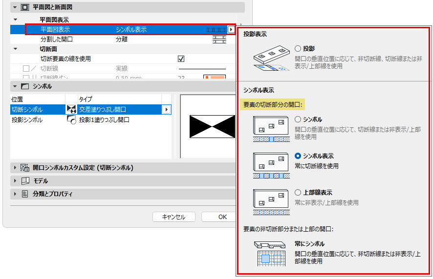The image size is (433, 279).
Task: Click the 上部線表示 option illustration
Action: (x=271, y=202)
